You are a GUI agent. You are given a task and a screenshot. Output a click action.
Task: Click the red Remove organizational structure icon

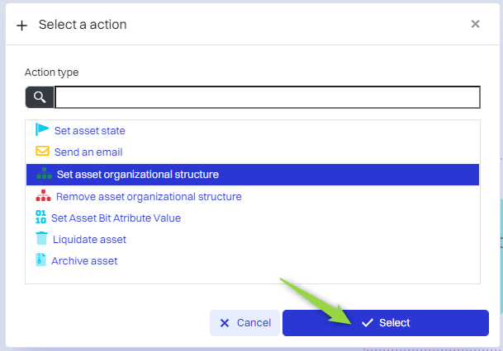pos(43,197)
